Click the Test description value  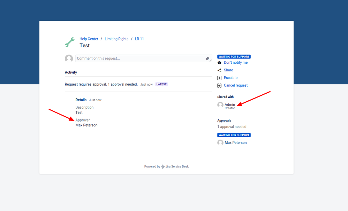[x=79, y=112]
